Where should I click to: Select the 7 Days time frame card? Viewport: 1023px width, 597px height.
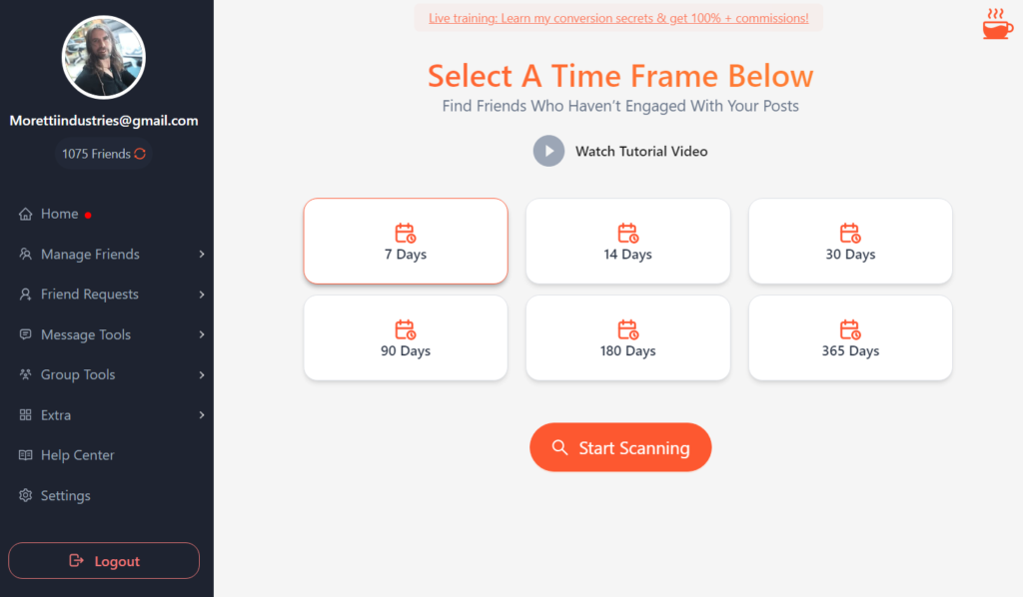[405, 241]
